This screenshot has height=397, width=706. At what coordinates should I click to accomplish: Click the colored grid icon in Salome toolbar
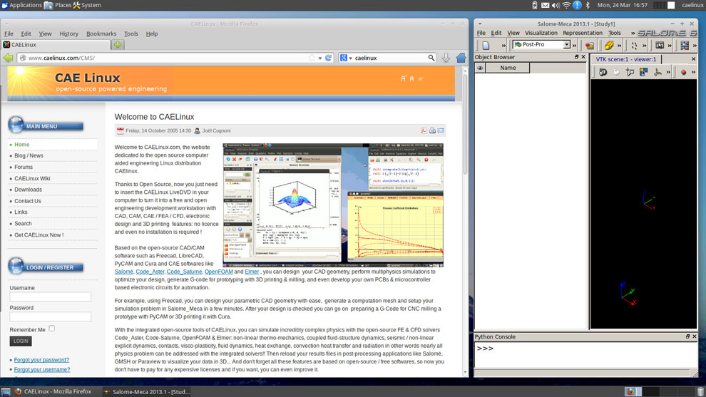(x=685, y=45)
